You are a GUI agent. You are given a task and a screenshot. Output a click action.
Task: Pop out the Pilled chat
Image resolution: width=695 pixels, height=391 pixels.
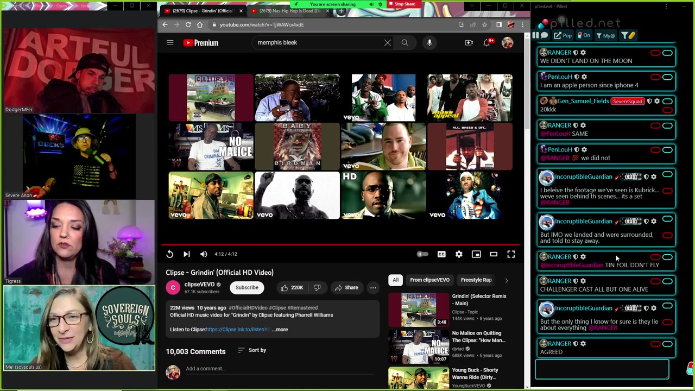[563, 35]
